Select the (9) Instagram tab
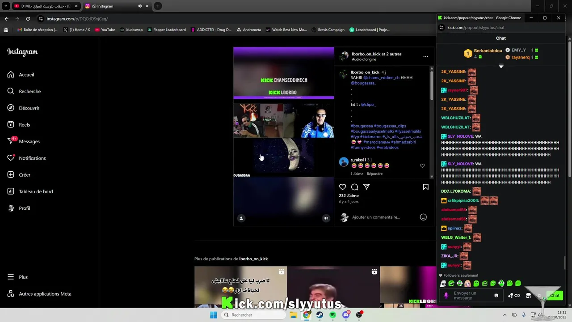Screen dimensions: 572x322 click(112, 6)
